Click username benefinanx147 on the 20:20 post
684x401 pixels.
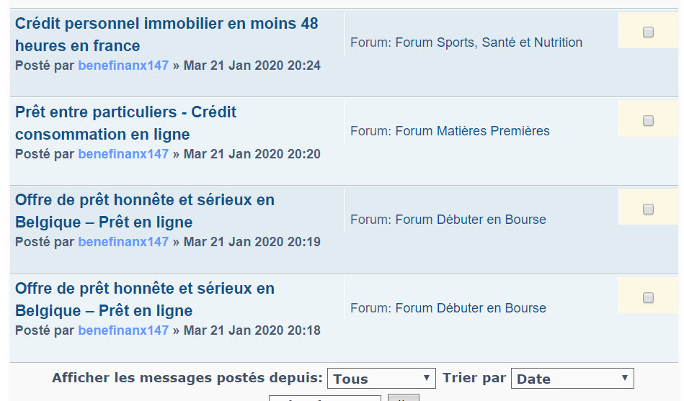point(123,154)
